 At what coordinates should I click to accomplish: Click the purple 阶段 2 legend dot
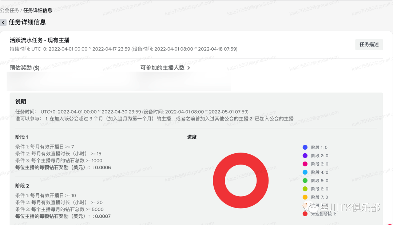(304, 155)
